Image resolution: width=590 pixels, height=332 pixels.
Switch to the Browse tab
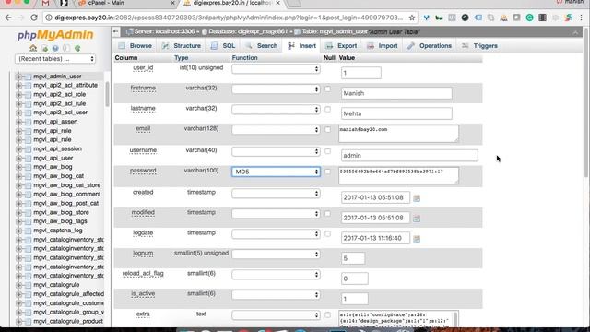(135, 46)
